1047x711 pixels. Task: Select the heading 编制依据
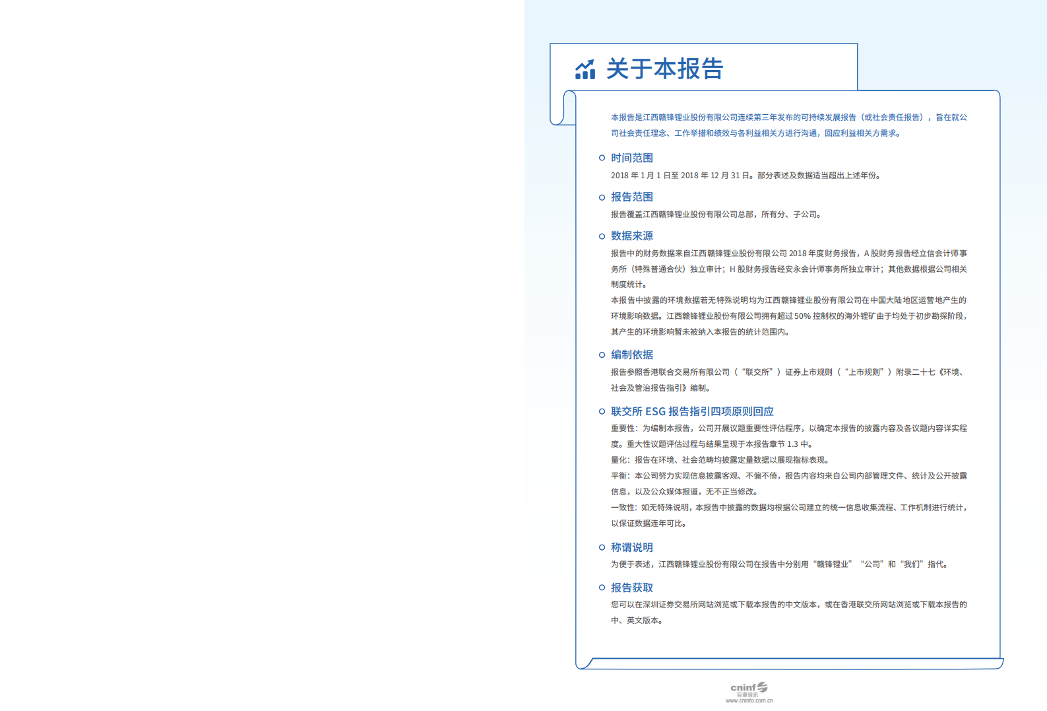(x=631, y=355)
